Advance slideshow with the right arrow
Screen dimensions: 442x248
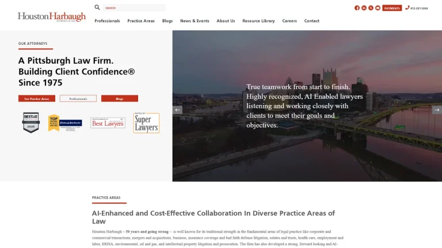pyautogui.click(x=437, y=110)
